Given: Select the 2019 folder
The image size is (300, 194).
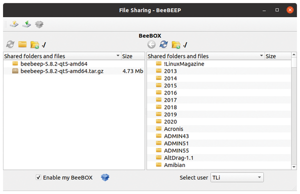Looking at the screenshot, I should [219, 114].
